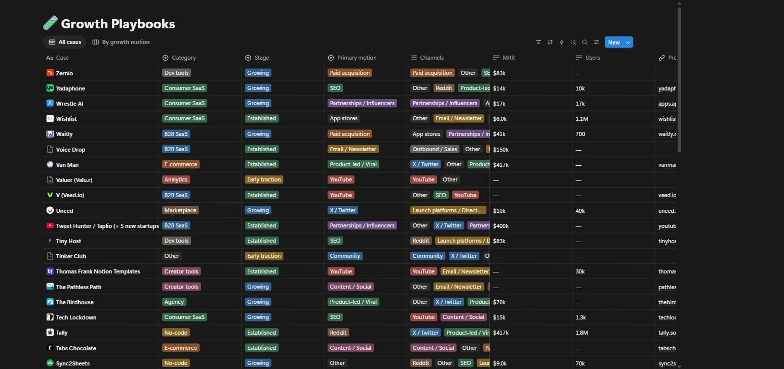The height and width of the screenshot is (369, 784).
Task: Open the Case column header menu
Action: tap(101, 58)
